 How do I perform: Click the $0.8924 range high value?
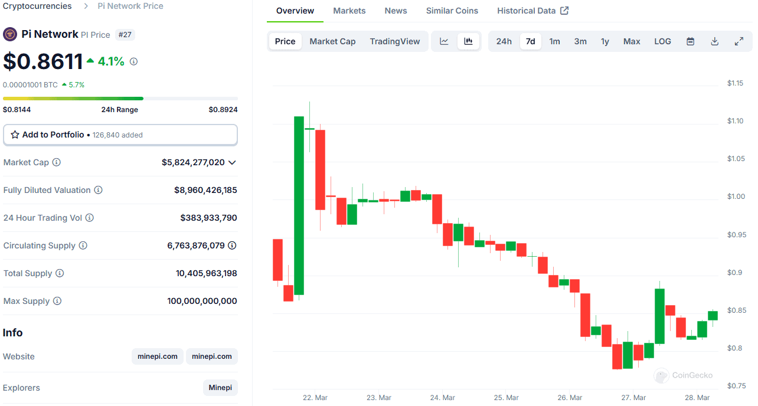(x=223, y=110)
